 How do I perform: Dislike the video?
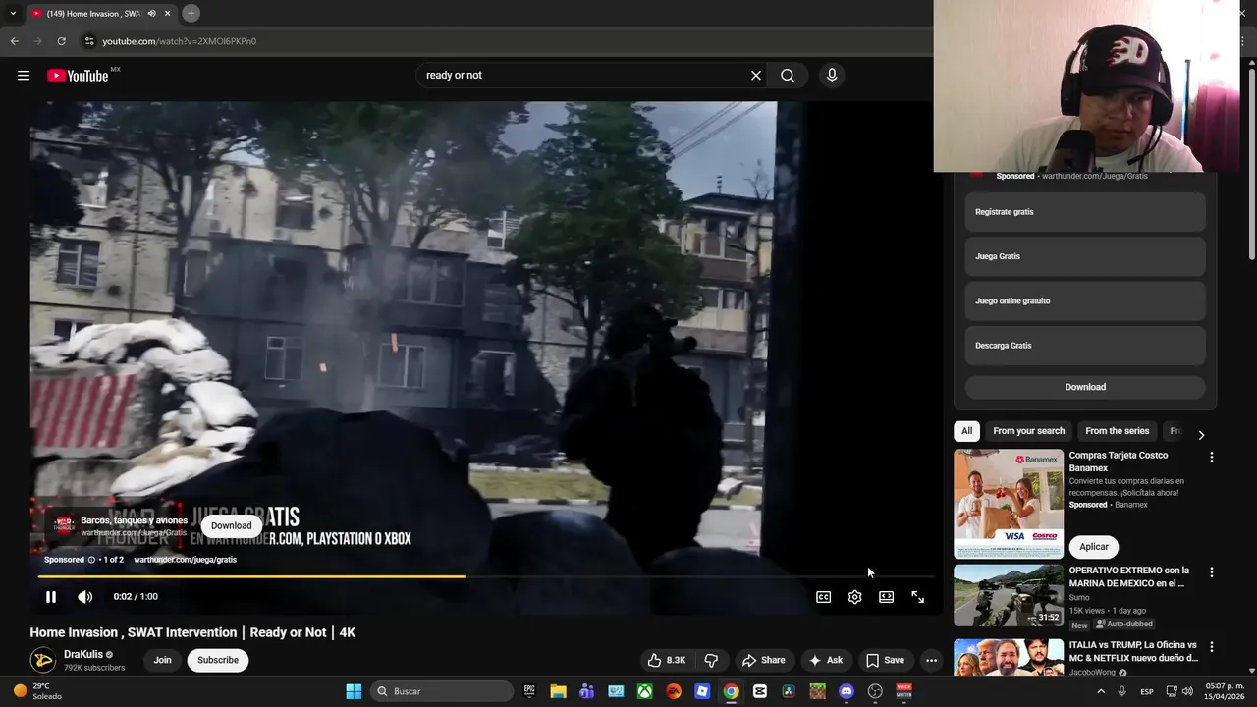pos(712,660)
